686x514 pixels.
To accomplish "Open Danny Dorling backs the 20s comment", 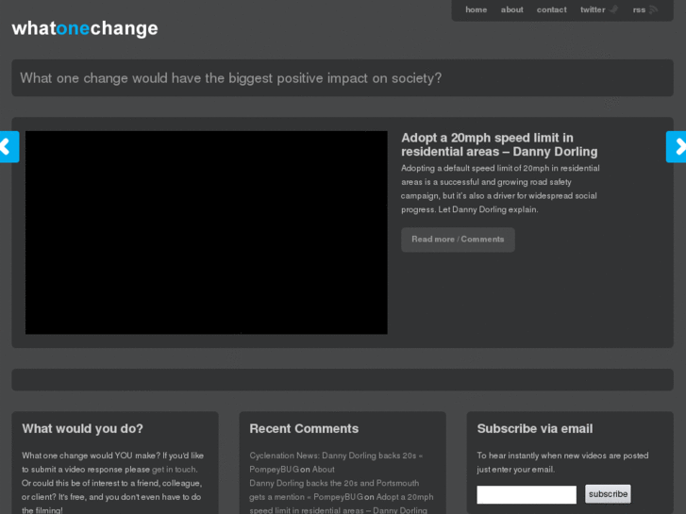I will (x=334, y=489).
